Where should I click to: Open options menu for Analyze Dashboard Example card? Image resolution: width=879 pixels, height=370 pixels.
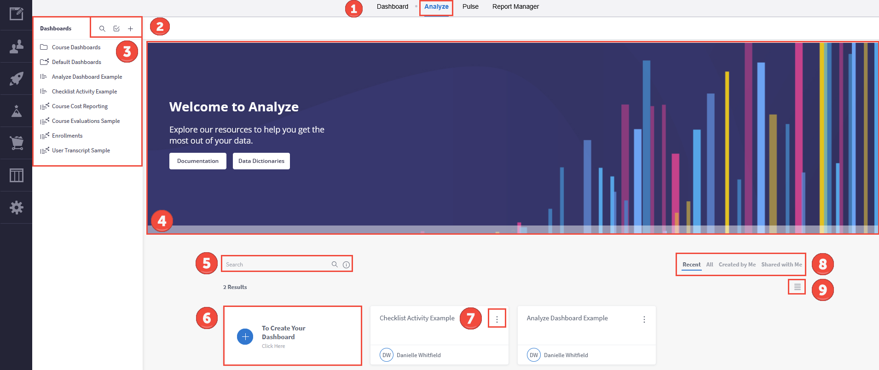644,319
